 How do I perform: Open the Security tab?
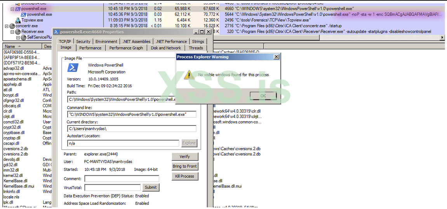[83, 41]
